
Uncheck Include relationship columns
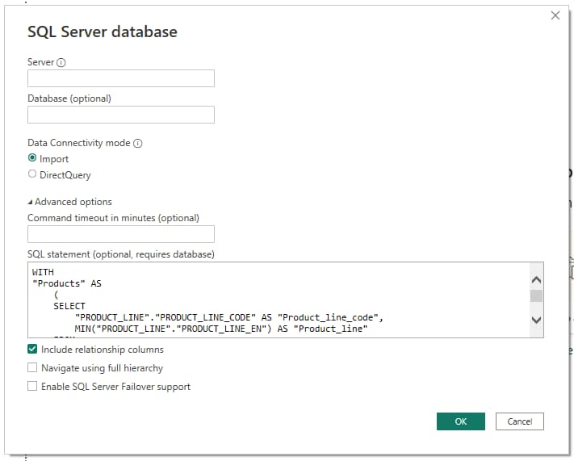[x=32, y=350]
